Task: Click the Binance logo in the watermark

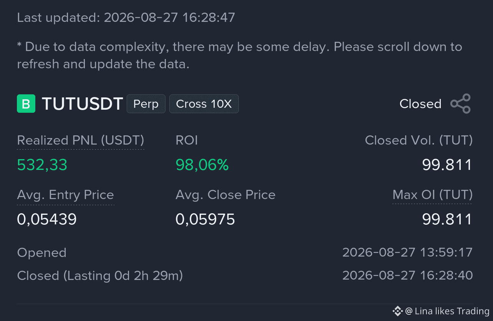Action: [x=397, y=311]
